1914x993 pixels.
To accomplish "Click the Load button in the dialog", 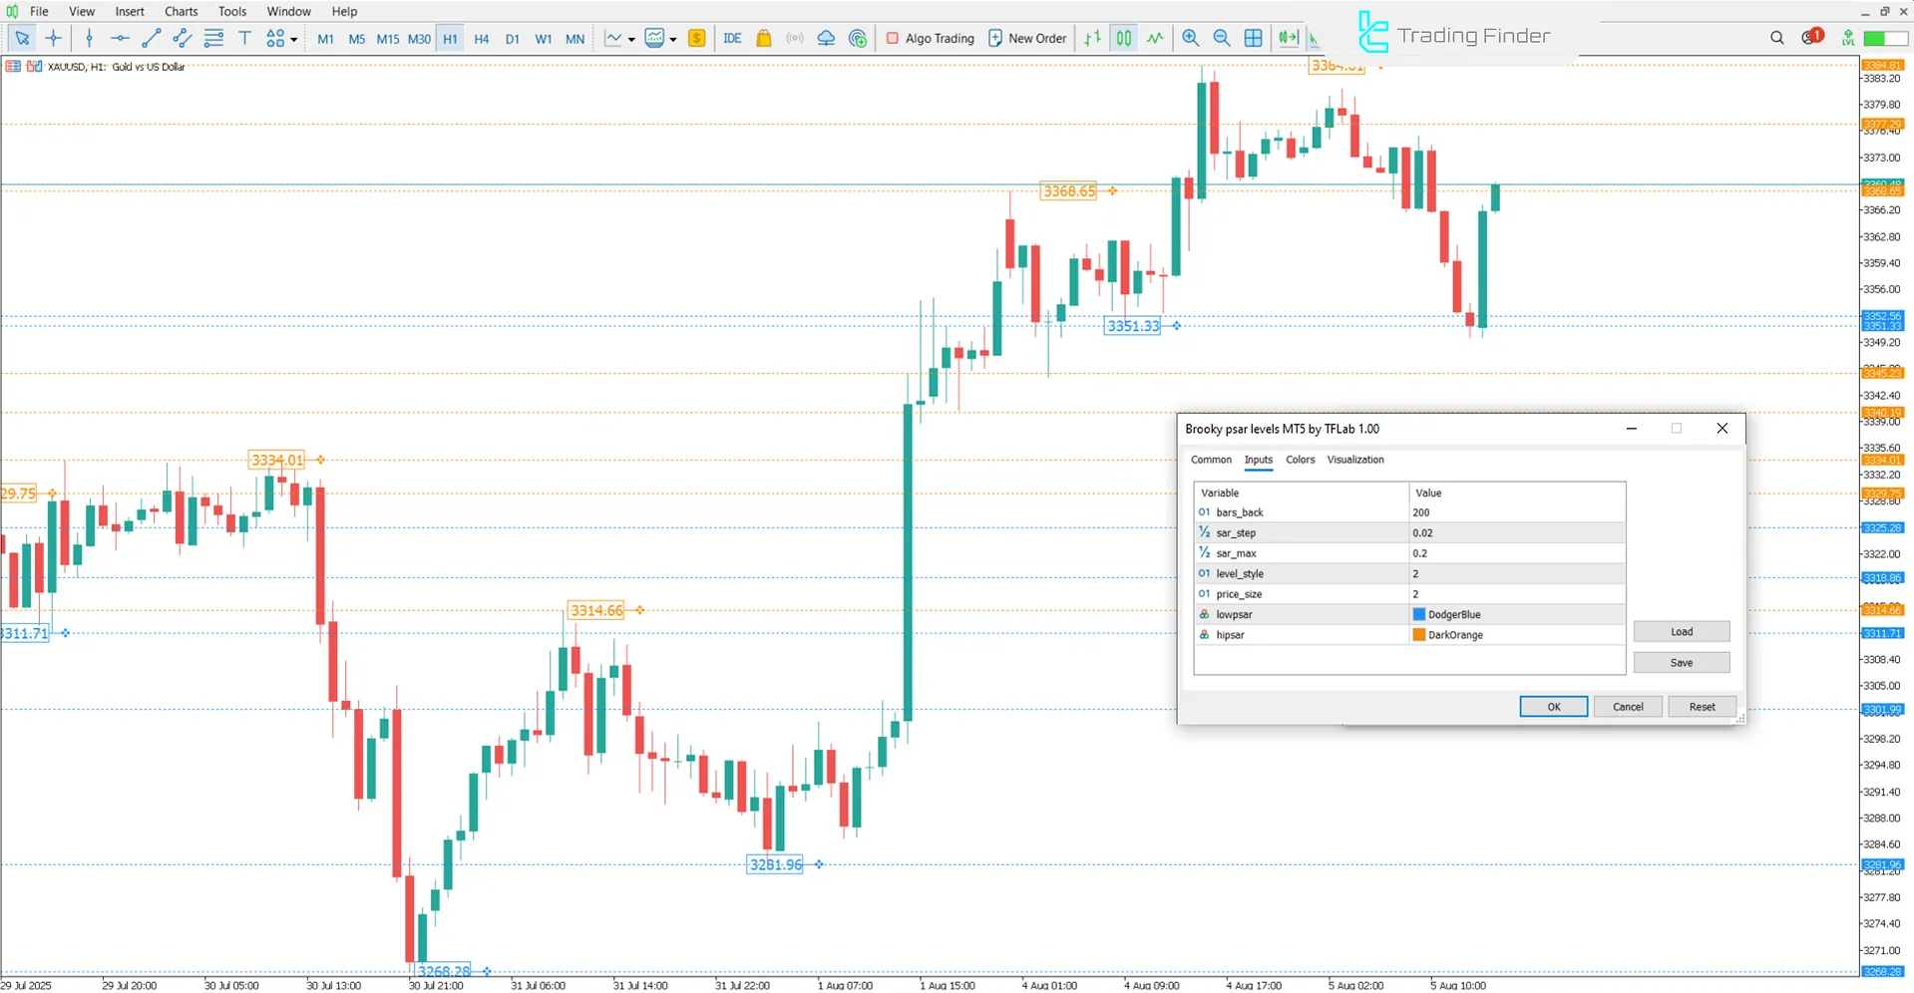I will click(x=1681, y=631).
